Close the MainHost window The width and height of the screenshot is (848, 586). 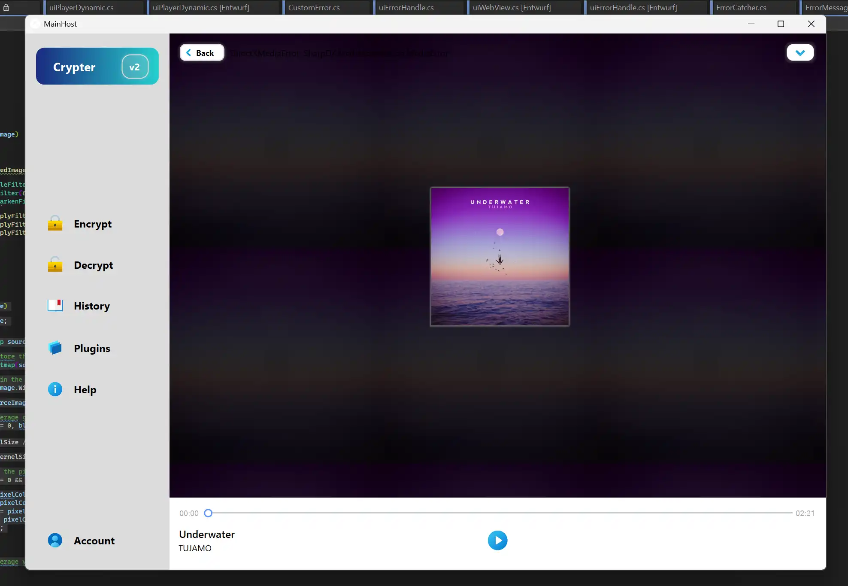click(x=811, y=24)
